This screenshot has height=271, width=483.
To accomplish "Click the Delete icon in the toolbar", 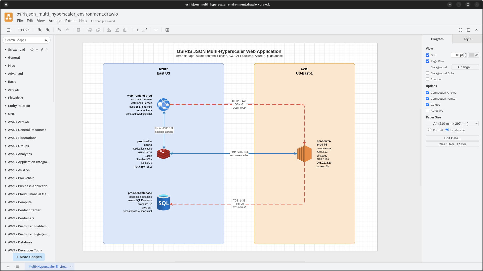I will point(78,30).
